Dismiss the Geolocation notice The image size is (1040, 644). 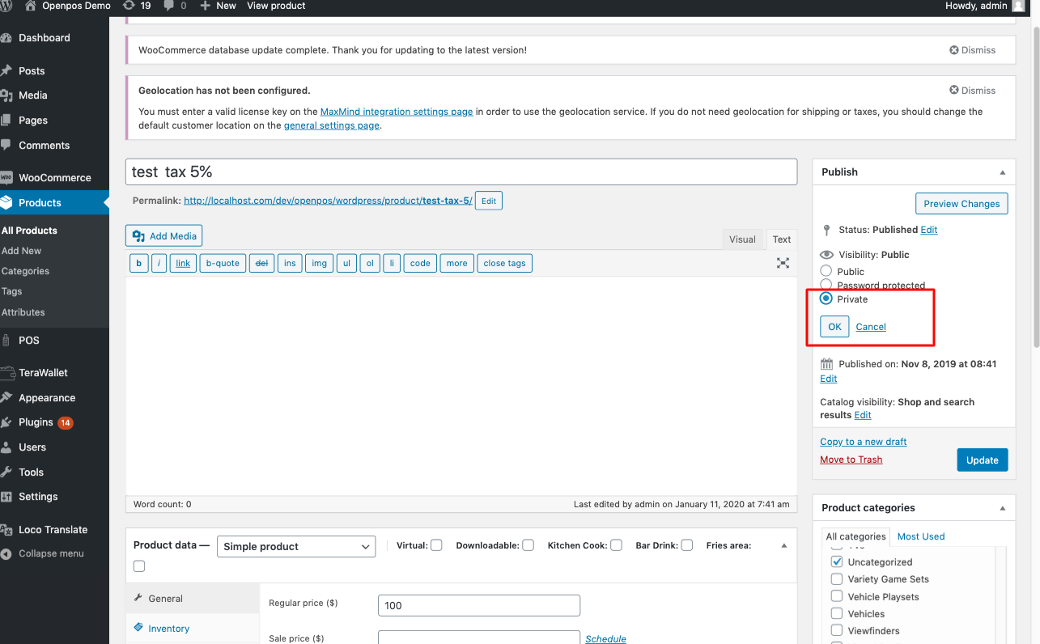coord(972,91)
